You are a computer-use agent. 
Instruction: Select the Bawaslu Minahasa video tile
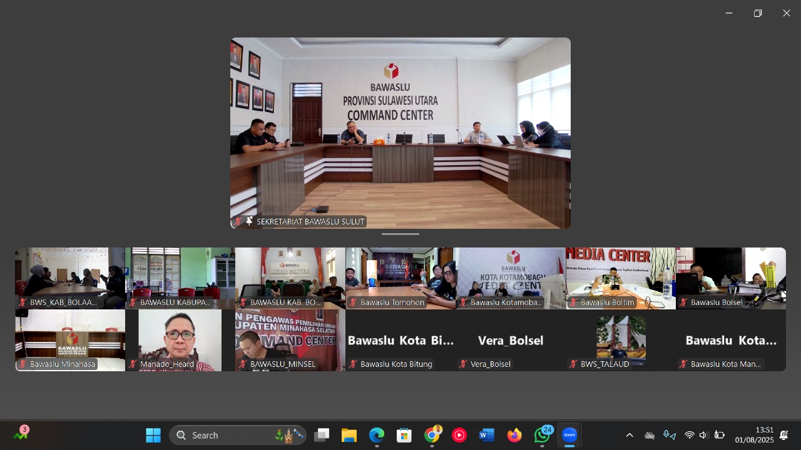(70, 340)
